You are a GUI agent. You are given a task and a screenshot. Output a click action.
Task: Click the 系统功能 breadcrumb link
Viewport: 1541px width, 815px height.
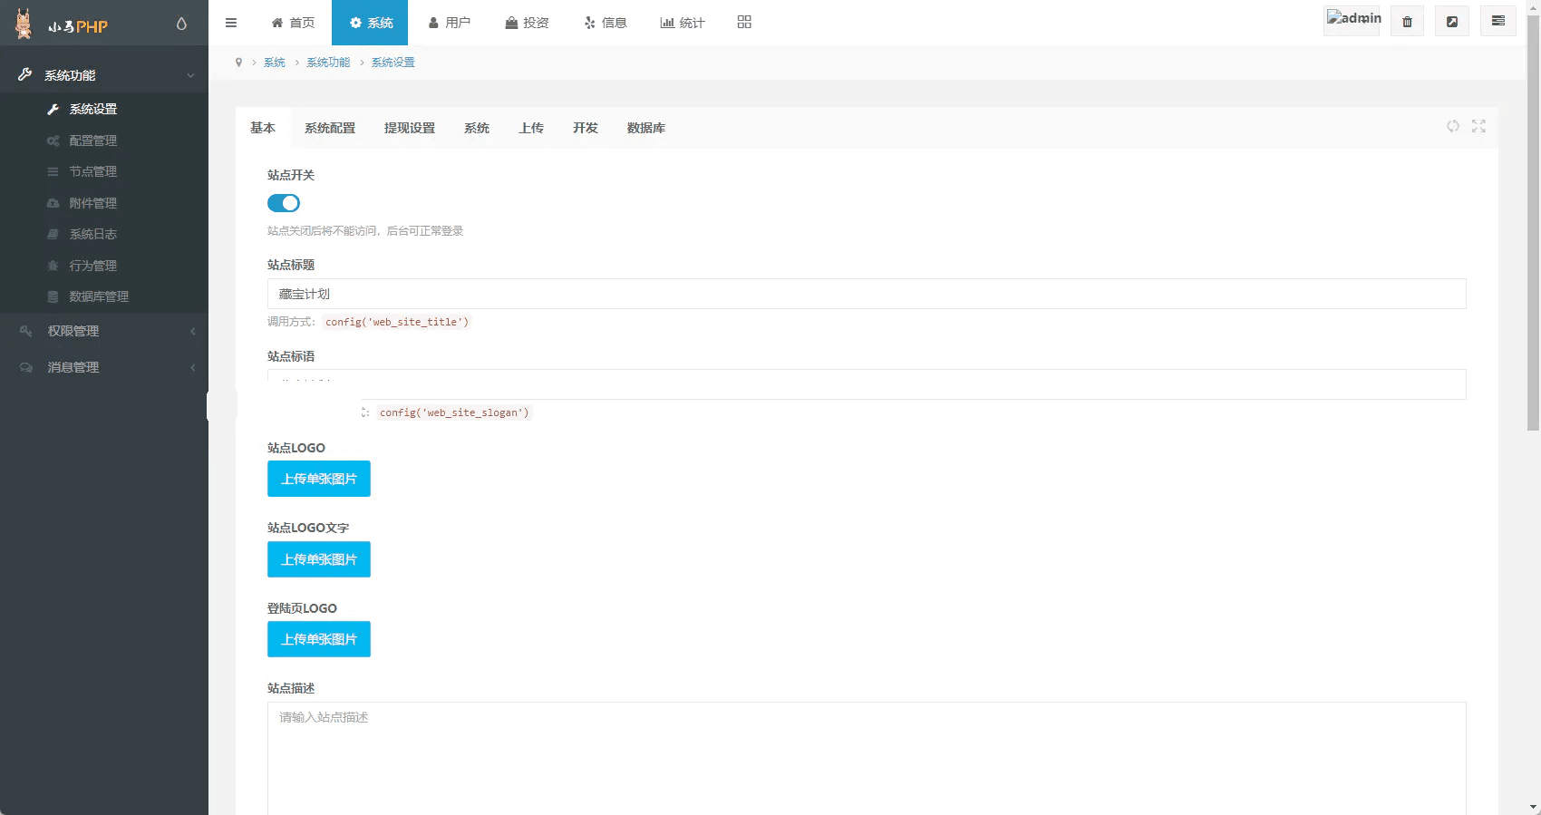[328, 63]
